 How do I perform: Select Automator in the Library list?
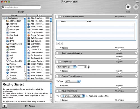(14, 27)
